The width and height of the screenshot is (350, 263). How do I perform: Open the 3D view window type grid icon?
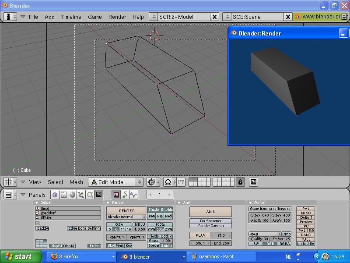pos(10,182)
